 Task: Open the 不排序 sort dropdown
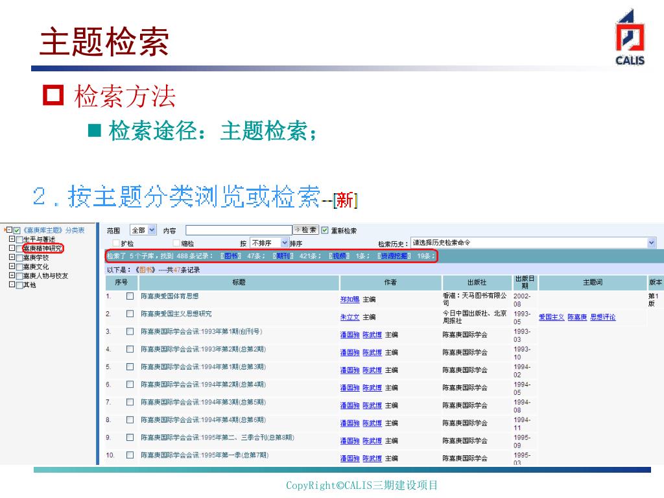269,243
